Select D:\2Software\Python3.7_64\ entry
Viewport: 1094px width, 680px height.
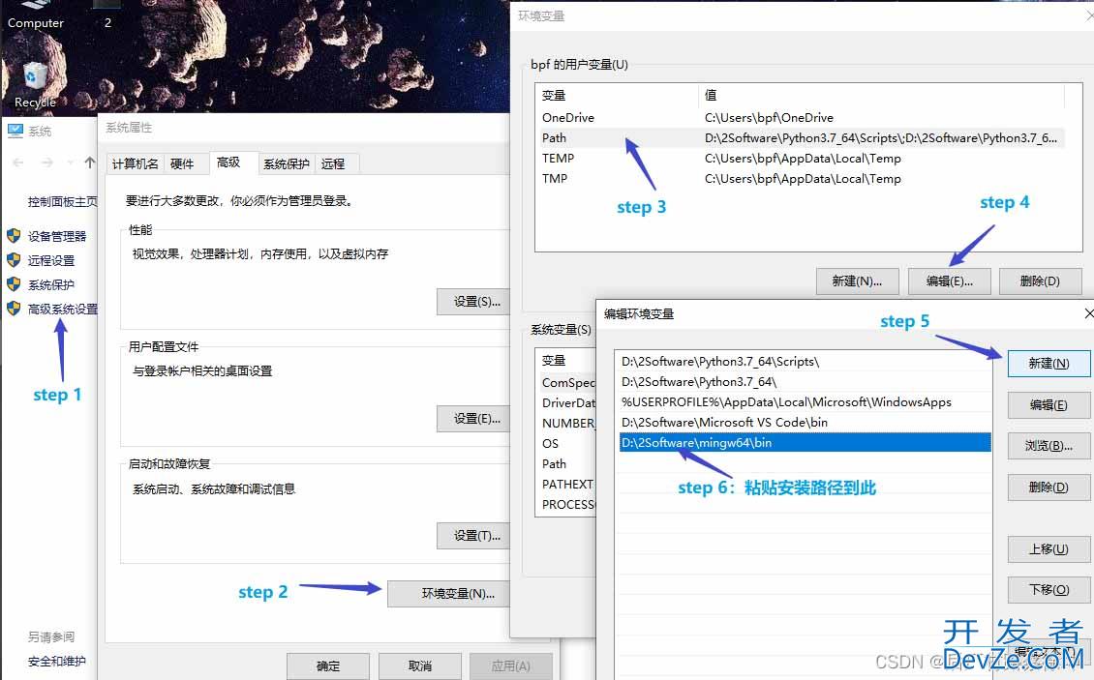point(805,381)
